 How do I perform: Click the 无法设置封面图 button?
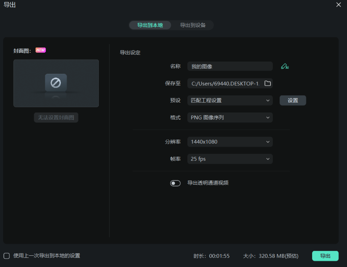(x=56, y=117)
